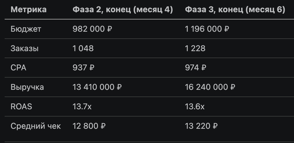Select the Средний чек row label
The width and height of the screenshot is (294, 143).
(x=36, y=126)
